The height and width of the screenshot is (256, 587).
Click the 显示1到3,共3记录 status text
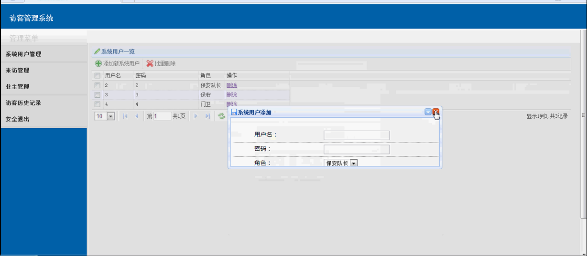coord(547,116)
